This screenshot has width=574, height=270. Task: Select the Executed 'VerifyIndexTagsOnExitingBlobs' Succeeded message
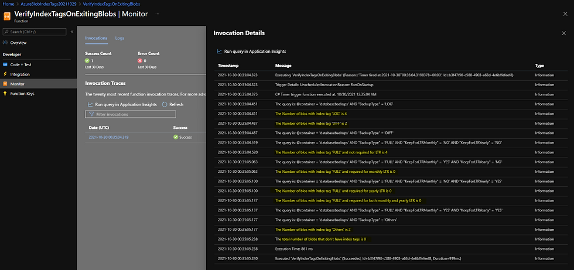368,258
